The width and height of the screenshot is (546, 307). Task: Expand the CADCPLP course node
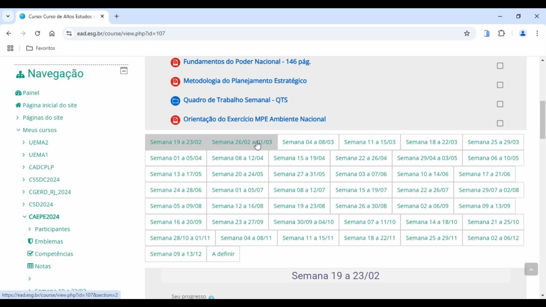click(x=24, y=167)
